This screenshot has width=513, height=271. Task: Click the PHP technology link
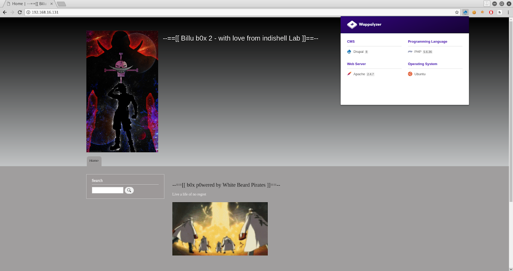(418, 52)
